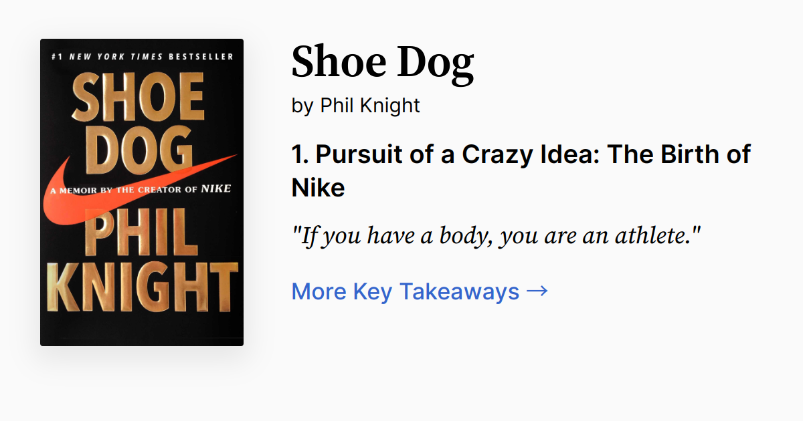Viewport: 803px width, 421px height.
Task: Click the Shoe Dog page title
Action: coord(382,61)
